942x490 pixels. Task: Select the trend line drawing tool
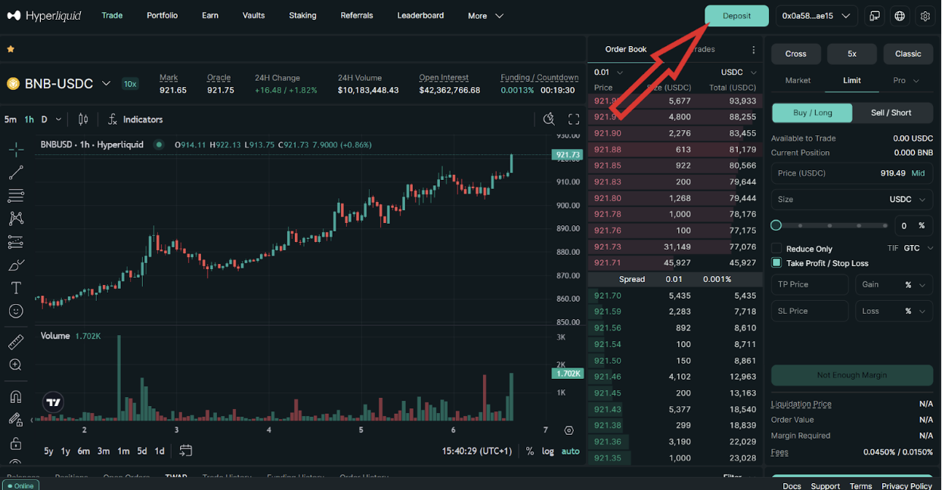click(x=15, y=172)
